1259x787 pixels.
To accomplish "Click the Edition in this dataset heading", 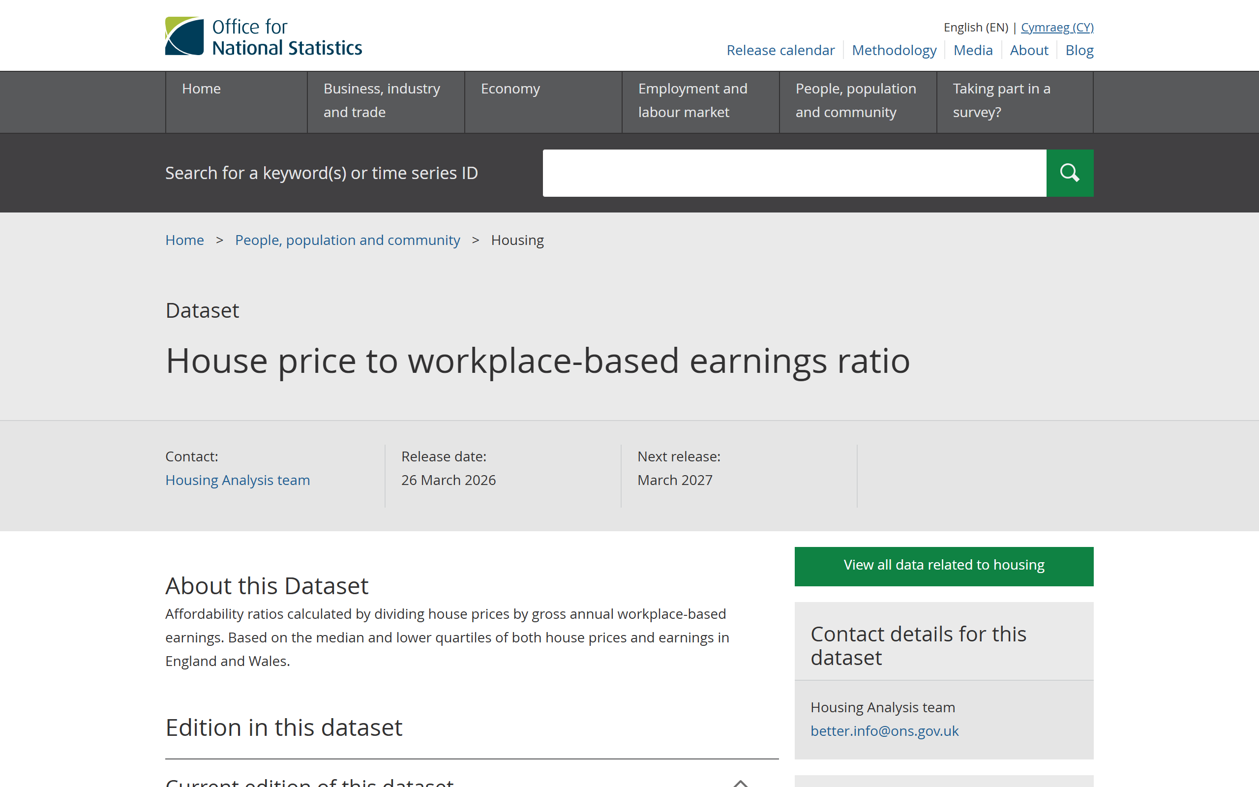I will [284, 727].
